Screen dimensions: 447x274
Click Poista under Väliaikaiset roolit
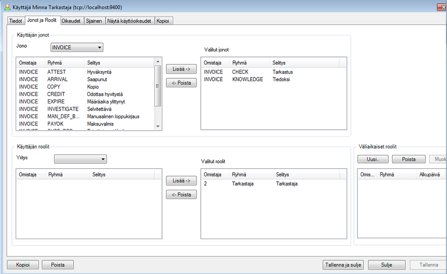point(409,159)
